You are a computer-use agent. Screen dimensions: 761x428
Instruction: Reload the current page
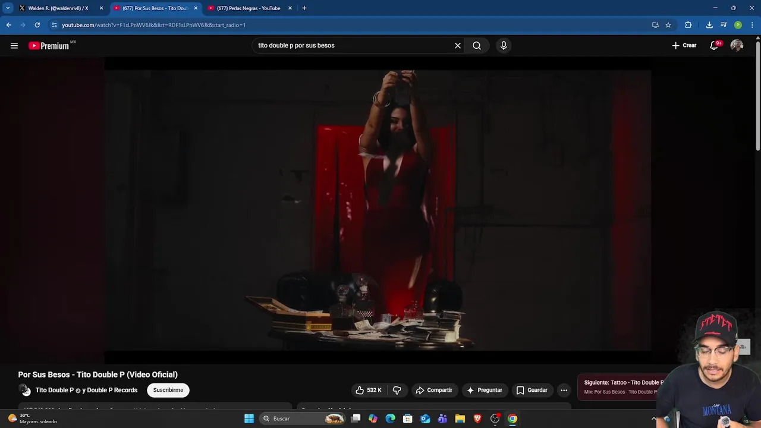(x=37, y=25)
